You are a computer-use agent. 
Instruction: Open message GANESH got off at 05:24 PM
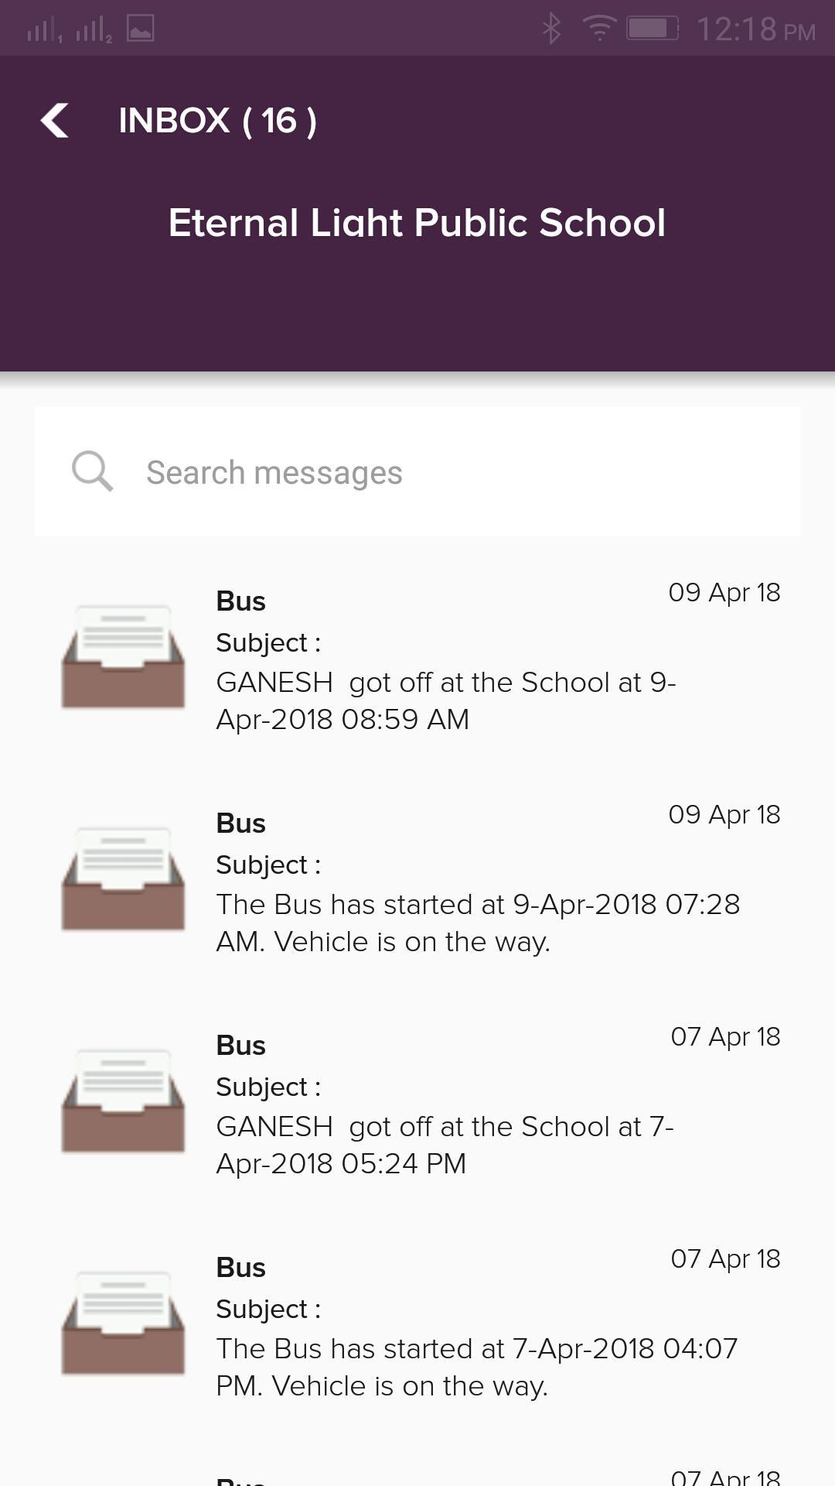pyautogui.click(x=417, y=1102)
